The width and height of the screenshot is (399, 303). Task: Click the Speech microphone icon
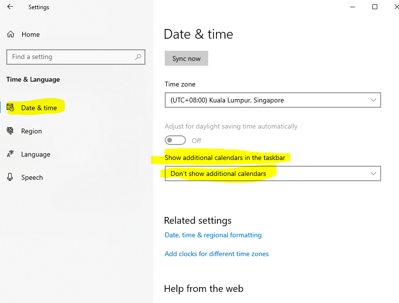tap(10, 177)
